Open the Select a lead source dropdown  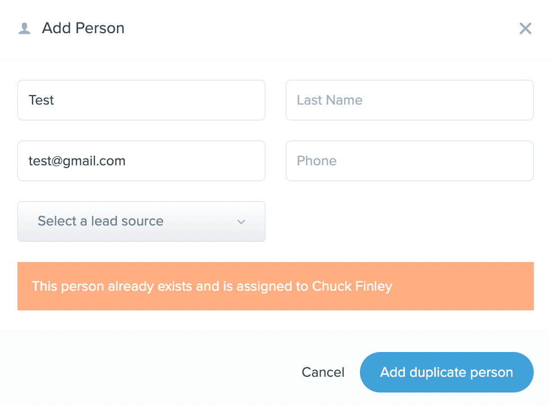pyautogui.click(x=141, y=222)
